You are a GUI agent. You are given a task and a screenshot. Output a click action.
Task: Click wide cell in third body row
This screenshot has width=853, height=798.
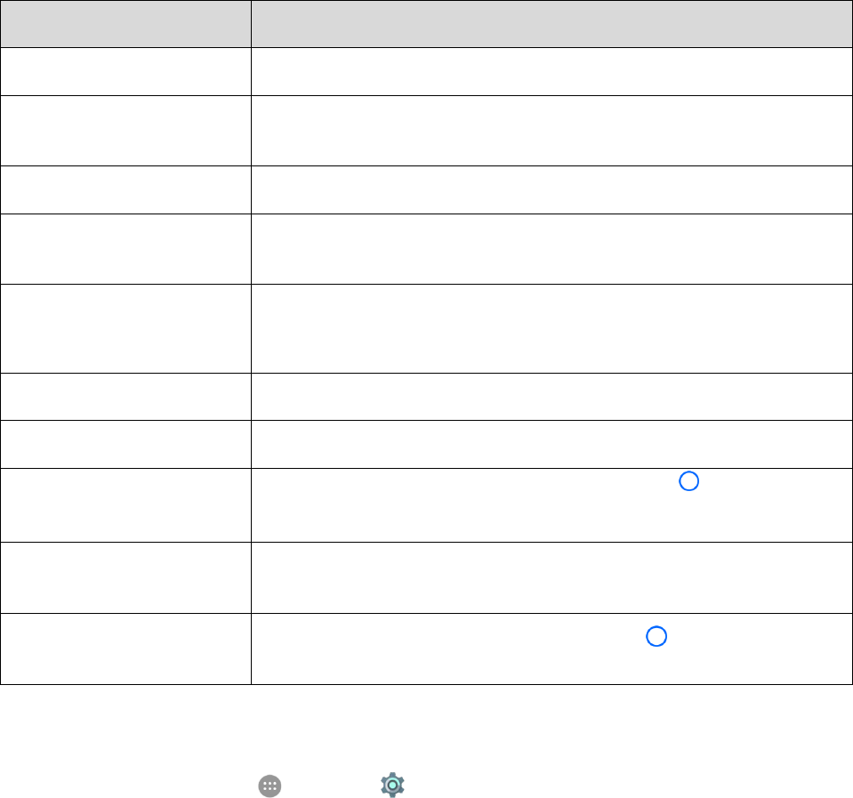pyautogui.click(x=551, y=189)
